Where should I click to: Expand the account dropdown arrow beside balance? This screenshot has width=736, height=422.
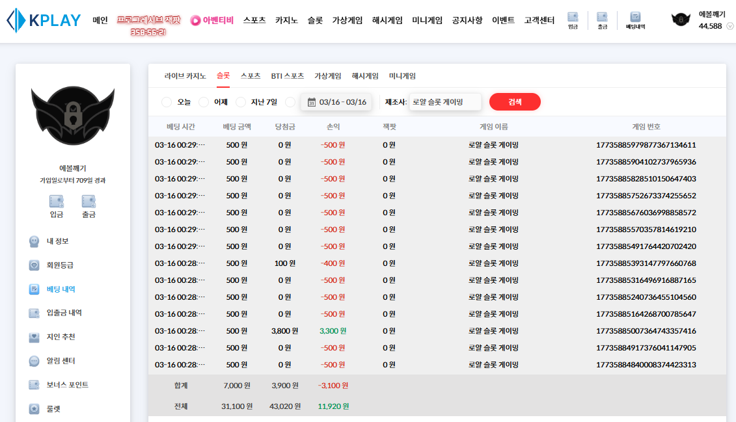pos(729,27)
